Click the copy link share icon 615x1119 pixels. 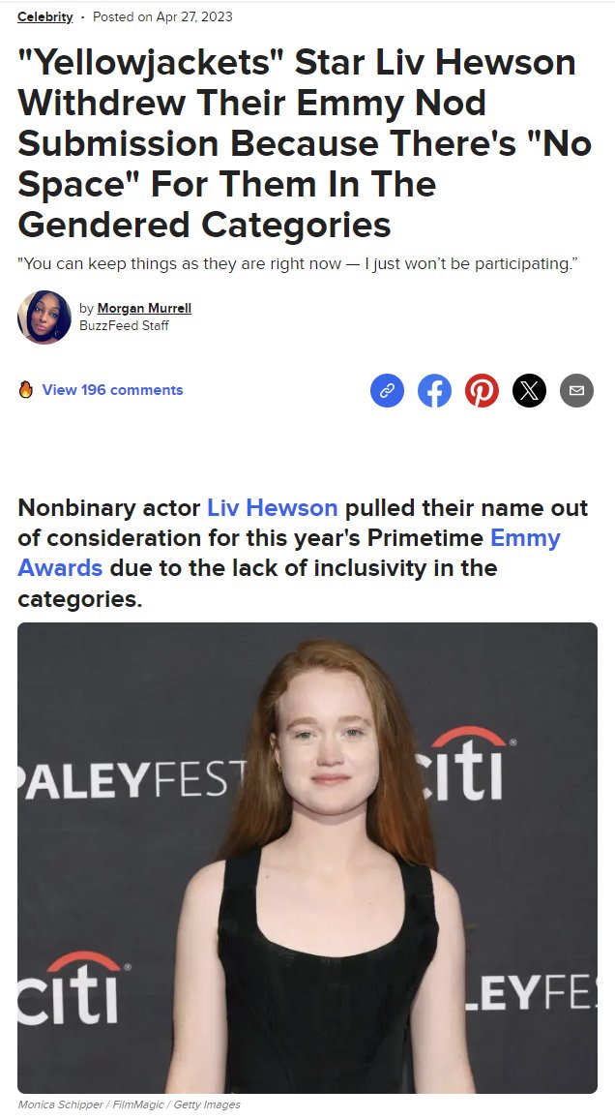387,390
